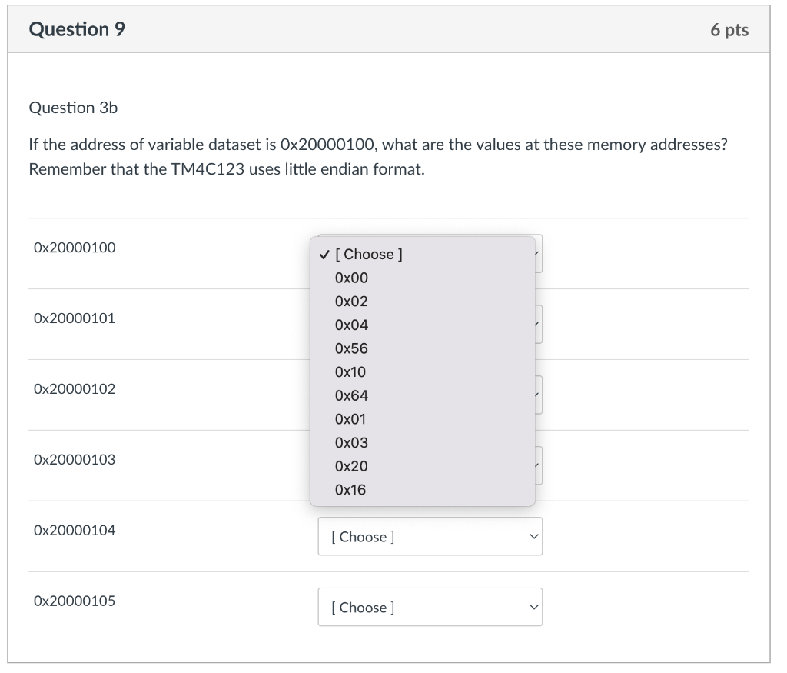Choose the 0x02 option in the list
The width and height of the screenshot is (787, 673).
pos(351,302)
